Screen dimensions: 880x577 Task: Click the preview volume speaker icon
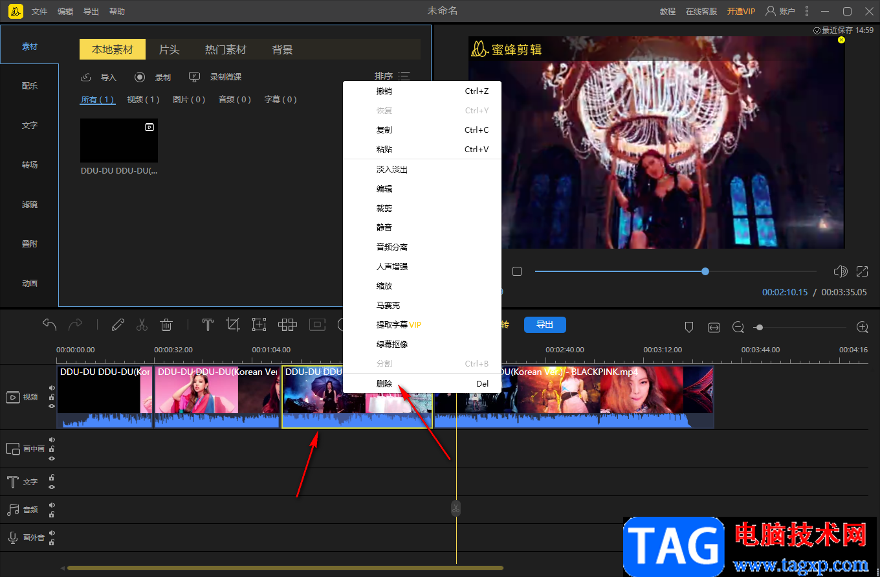[841, 271]
